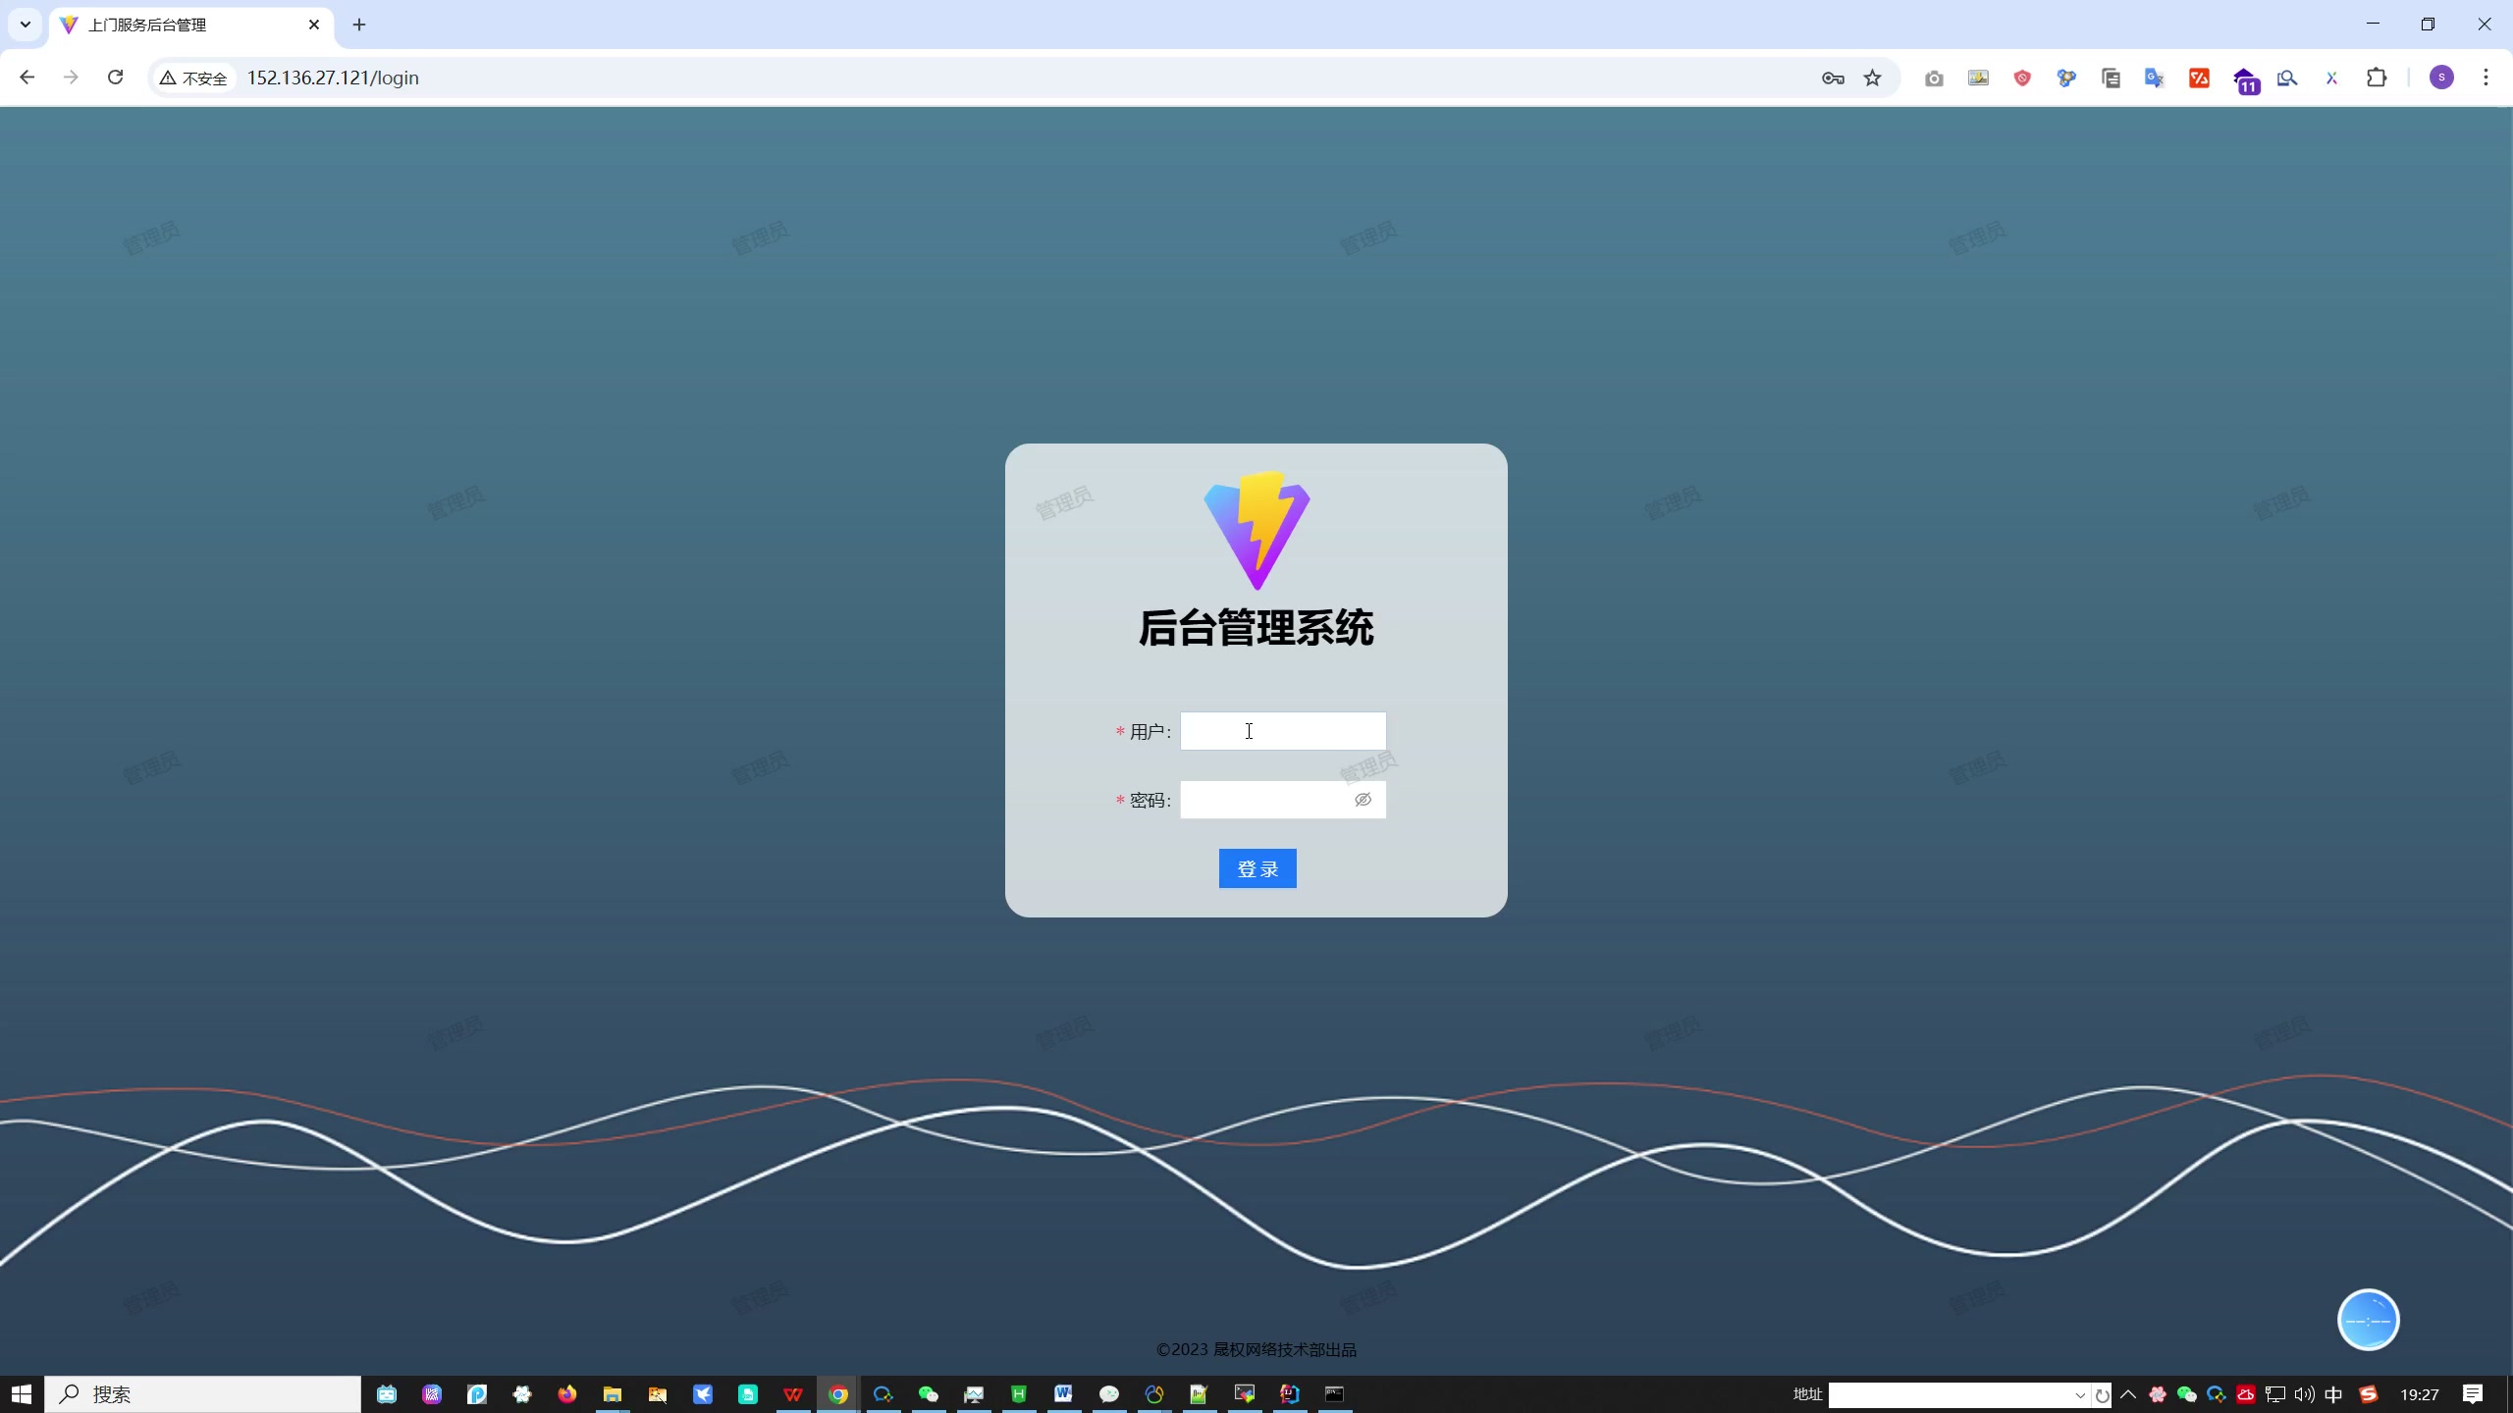Open the gray stacked-pages extension

tap(2111, 78)
